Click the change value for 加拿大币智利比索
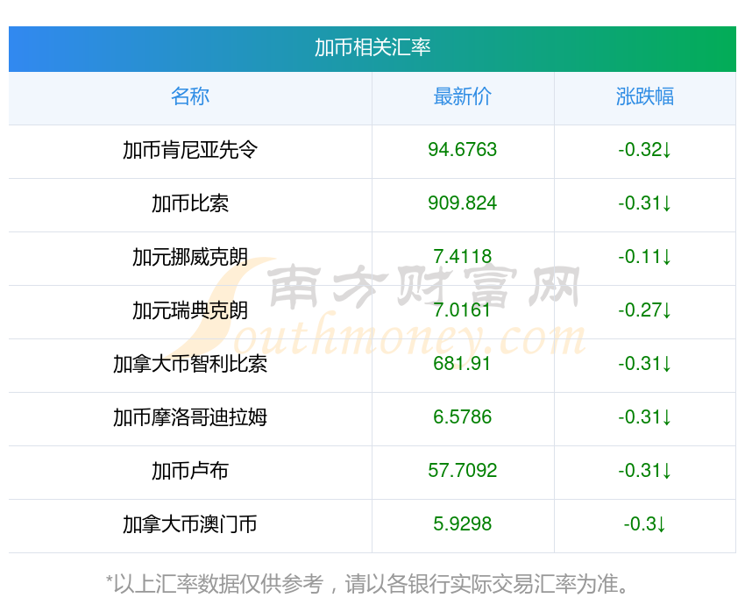The height and width of the screenshot is (612, 745). [x=645, y=364]
